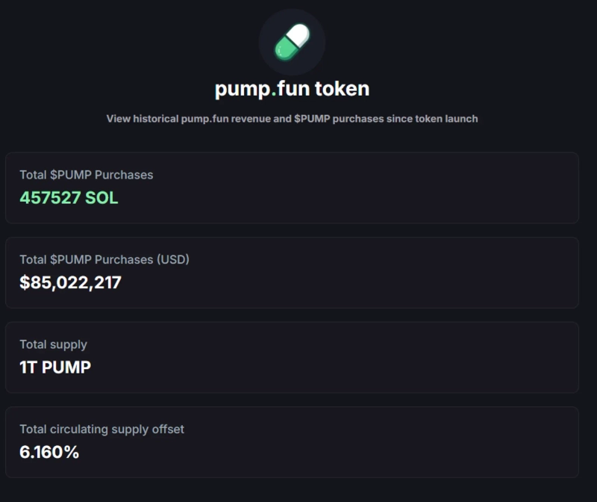Click the green half of the pill
The image size is (597, 502).
coord(285,49)
